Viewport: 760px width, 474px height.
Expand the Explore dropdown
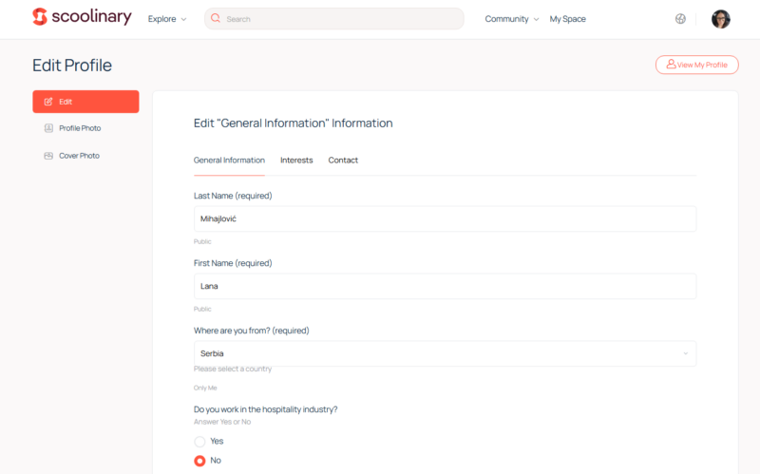[167, 19]
